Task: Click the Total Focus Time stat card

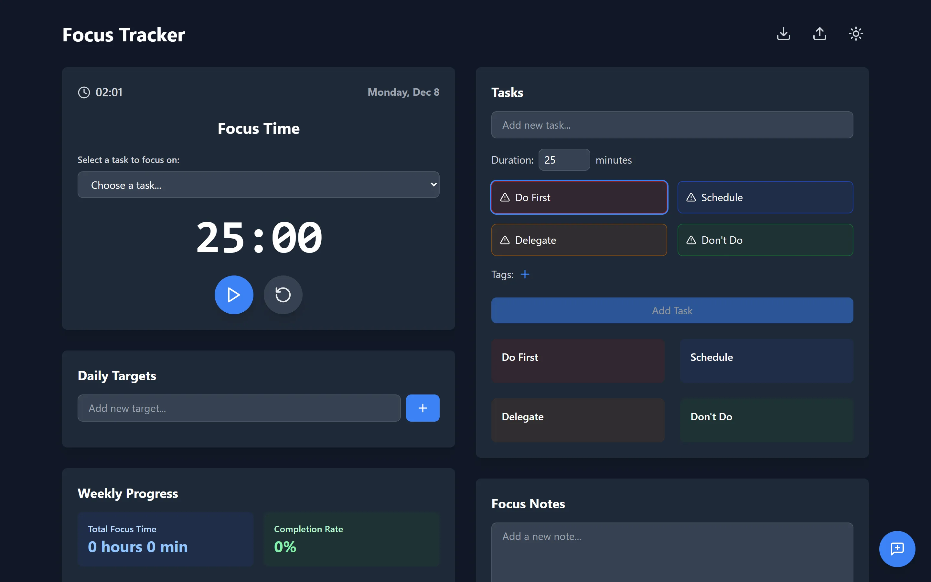Action: tap(166, 539)
